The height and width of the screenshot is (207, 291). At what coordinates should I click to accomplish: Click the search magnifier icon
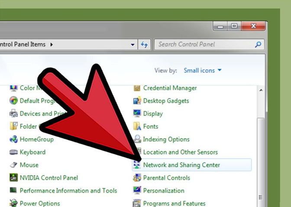[x=258, y=45]
